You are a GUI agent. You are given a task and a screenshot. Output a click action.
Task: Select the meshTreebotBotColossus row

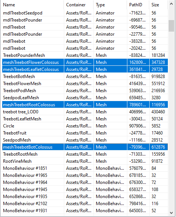[x=84, y=147]
